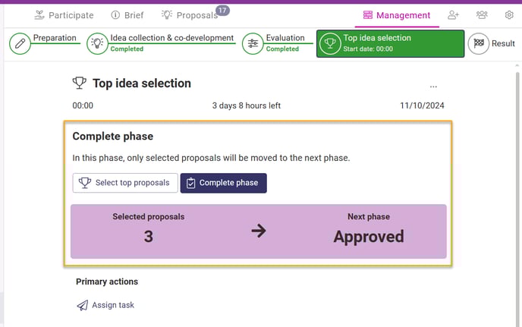Open the three-dot more options menu

pos(433,86)
